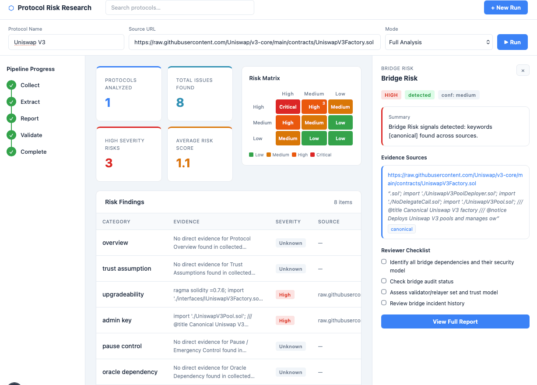The height and width of the screenshot is (385, 537).
Task: Open the Mode dropdown showing Full Analysis
Action: pos(439,42)
